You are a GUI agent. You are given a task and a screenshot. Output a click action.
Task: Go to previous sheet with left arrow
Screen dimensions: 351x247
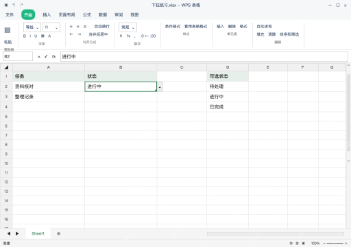(9, 233)
